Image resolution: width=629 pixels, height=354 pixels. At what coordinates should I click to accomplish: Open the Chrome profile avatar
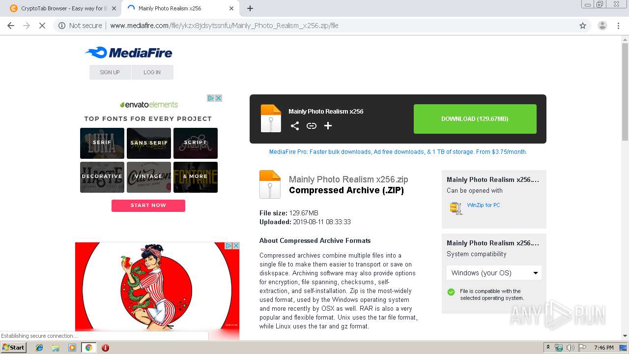tap(602, 26)
